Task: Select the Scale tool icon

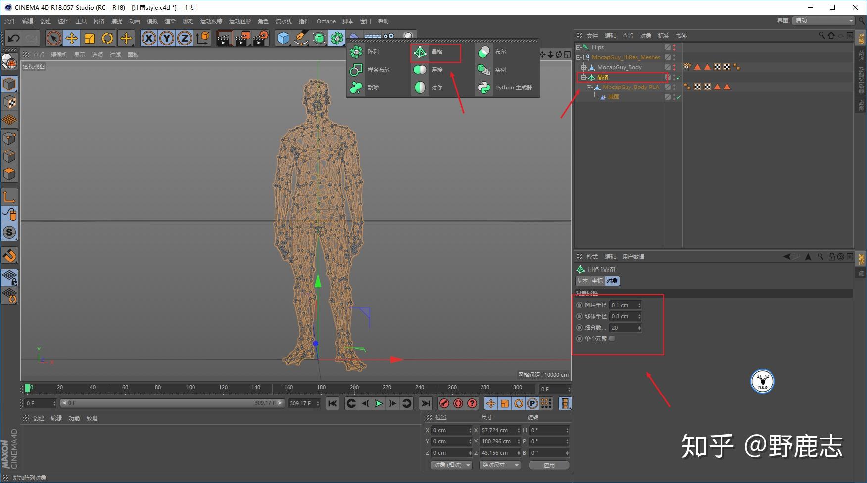Action: [90, 38]
